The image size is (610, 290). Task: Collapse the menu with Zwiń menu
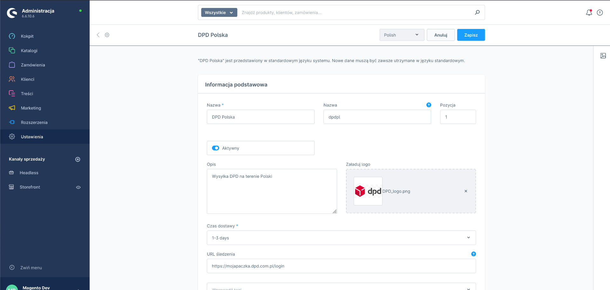pos(31,268)
